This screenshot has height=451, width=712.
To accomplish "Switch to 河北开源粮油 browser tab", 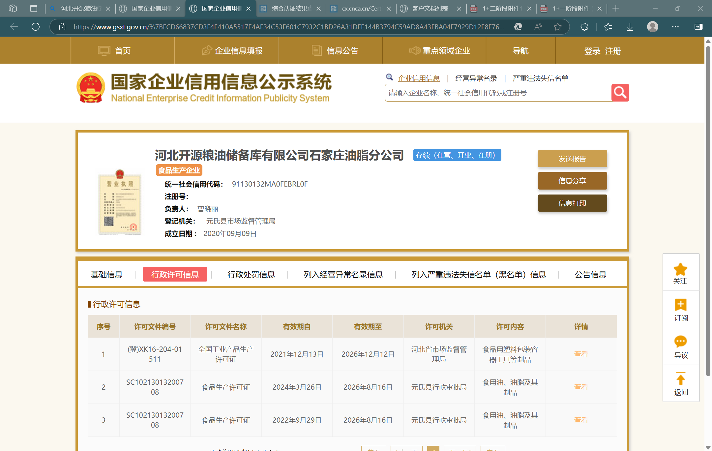I will pyautogui.click(x=80, y=9).
